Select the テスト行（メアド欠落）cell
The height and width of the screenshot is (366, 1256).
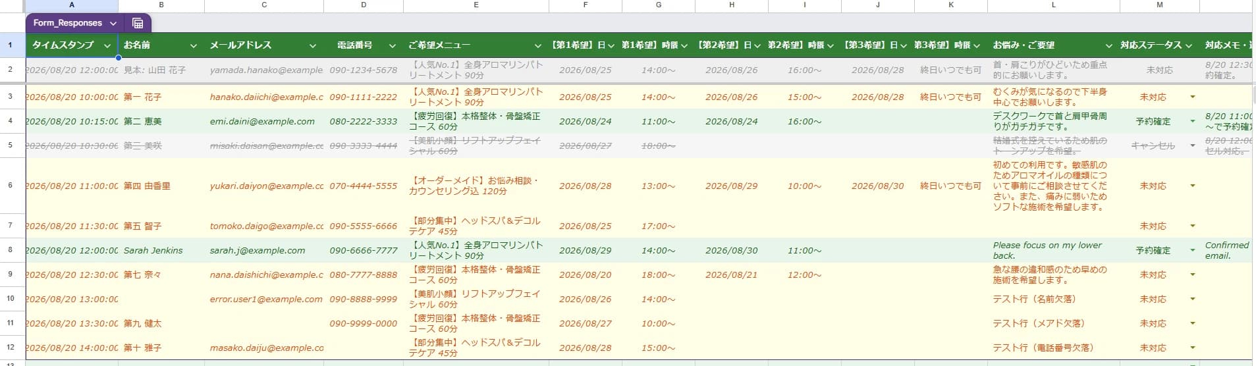1054,323
